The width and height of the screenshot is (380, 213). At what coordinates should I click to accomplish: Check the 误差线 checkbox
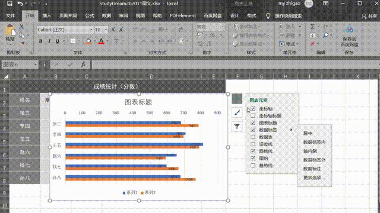(253, 144)
